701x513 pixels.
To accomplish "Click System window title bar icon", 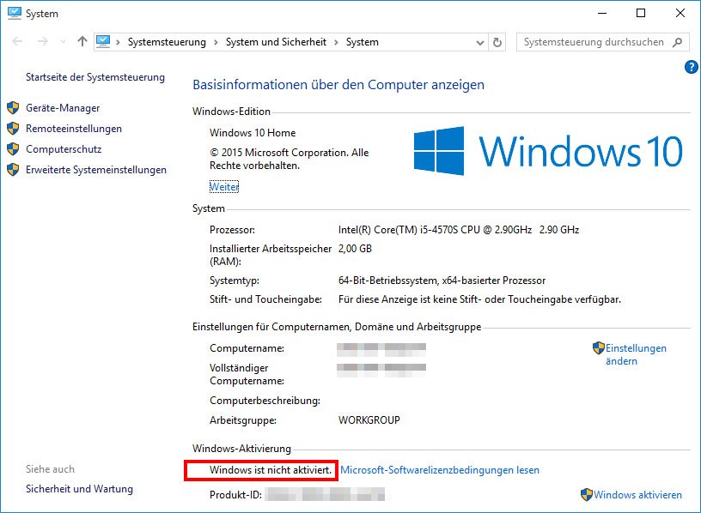I will (15, 13).
